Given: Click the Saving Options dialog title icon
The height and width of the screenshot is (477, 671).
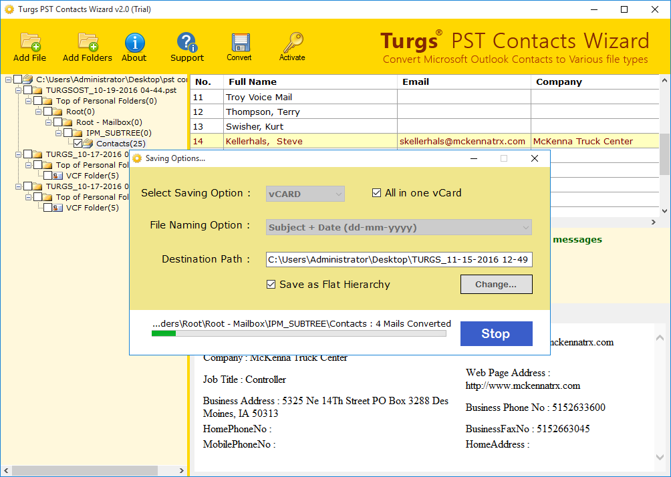Looking at the screenshot, I should 137,158.
